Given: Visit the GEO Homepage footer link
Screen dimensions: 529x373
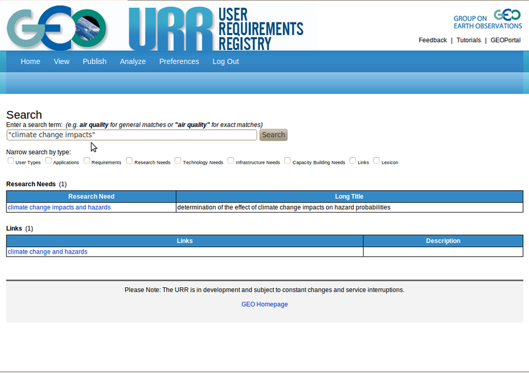Looking at the screenshot, I should coord(264,304).
